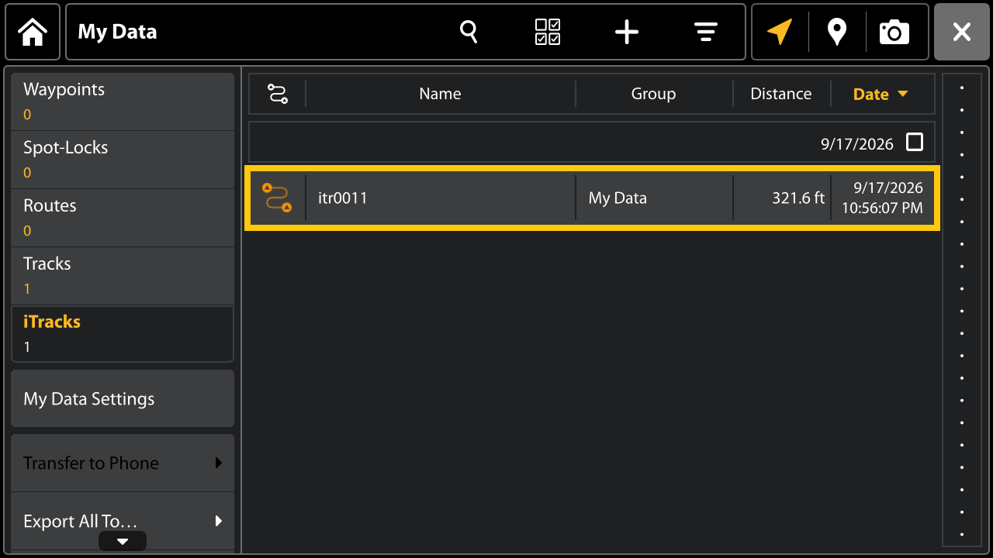Click the 10:56:07 PM timestamp
This screenshot has height=558, width=993.
(x=882, y=208)
